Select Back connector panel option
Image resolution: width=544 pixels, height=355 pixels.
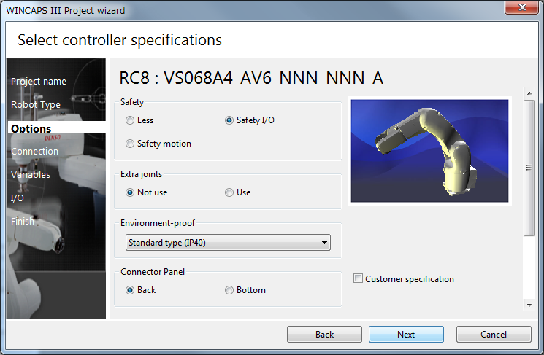[130, 290]
